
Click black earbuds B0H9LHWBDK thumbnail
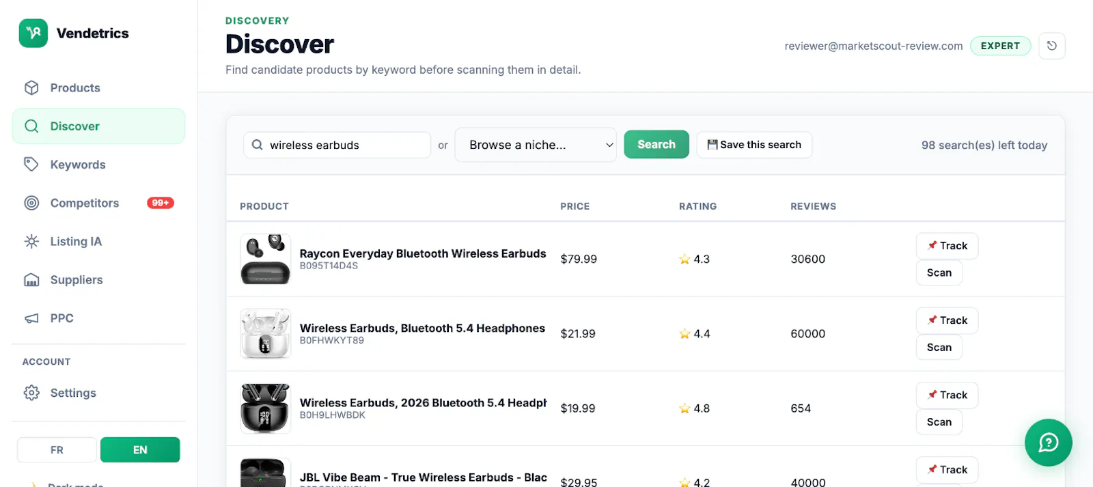coord(266,408)
